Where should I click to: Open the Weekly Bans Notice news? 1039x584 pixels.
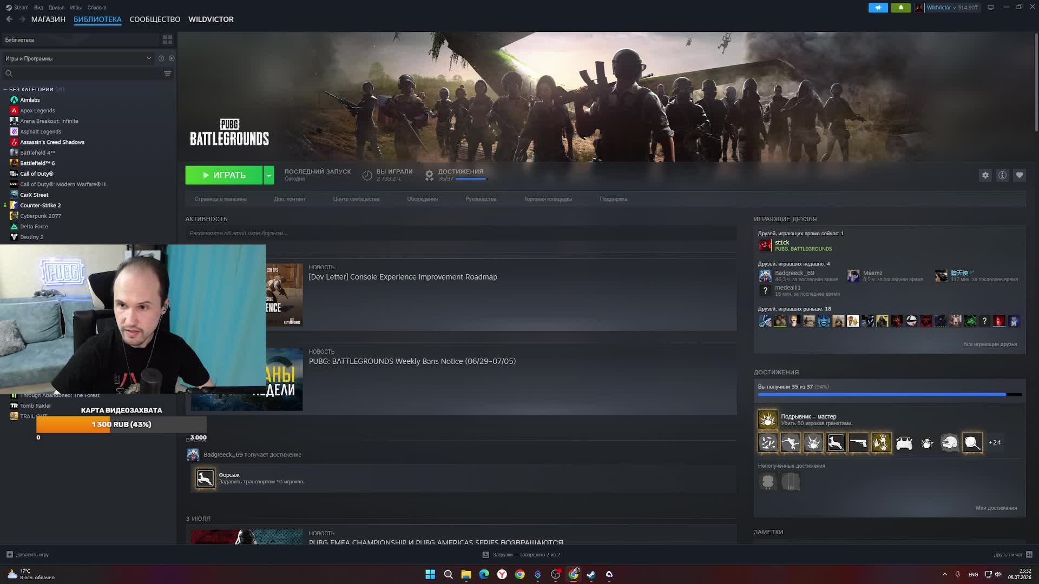pos(412,361)
